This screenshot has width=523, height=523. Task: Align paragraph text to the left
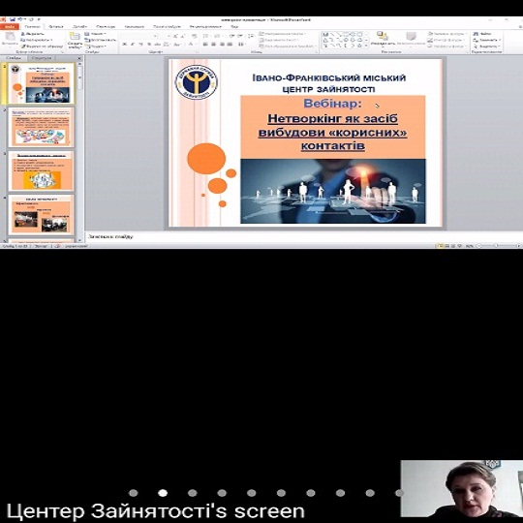[x=205, y=44]
